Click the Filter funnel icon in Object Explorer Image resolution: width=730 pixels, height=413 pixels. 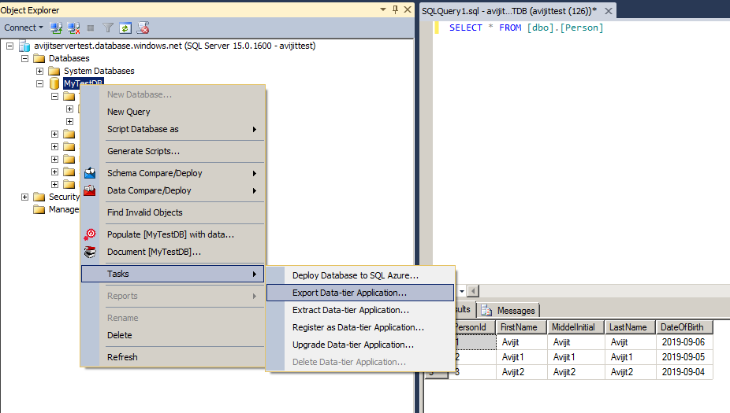(108, 28)
